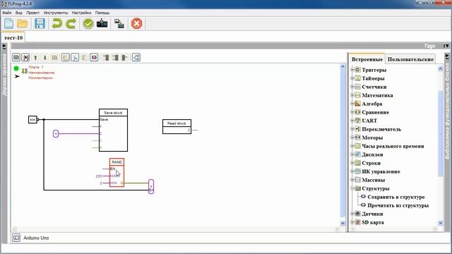The width and height of the screenshot is (452, 254).
Task: Select Прочитать из структуры block
Action: [398, 205]
